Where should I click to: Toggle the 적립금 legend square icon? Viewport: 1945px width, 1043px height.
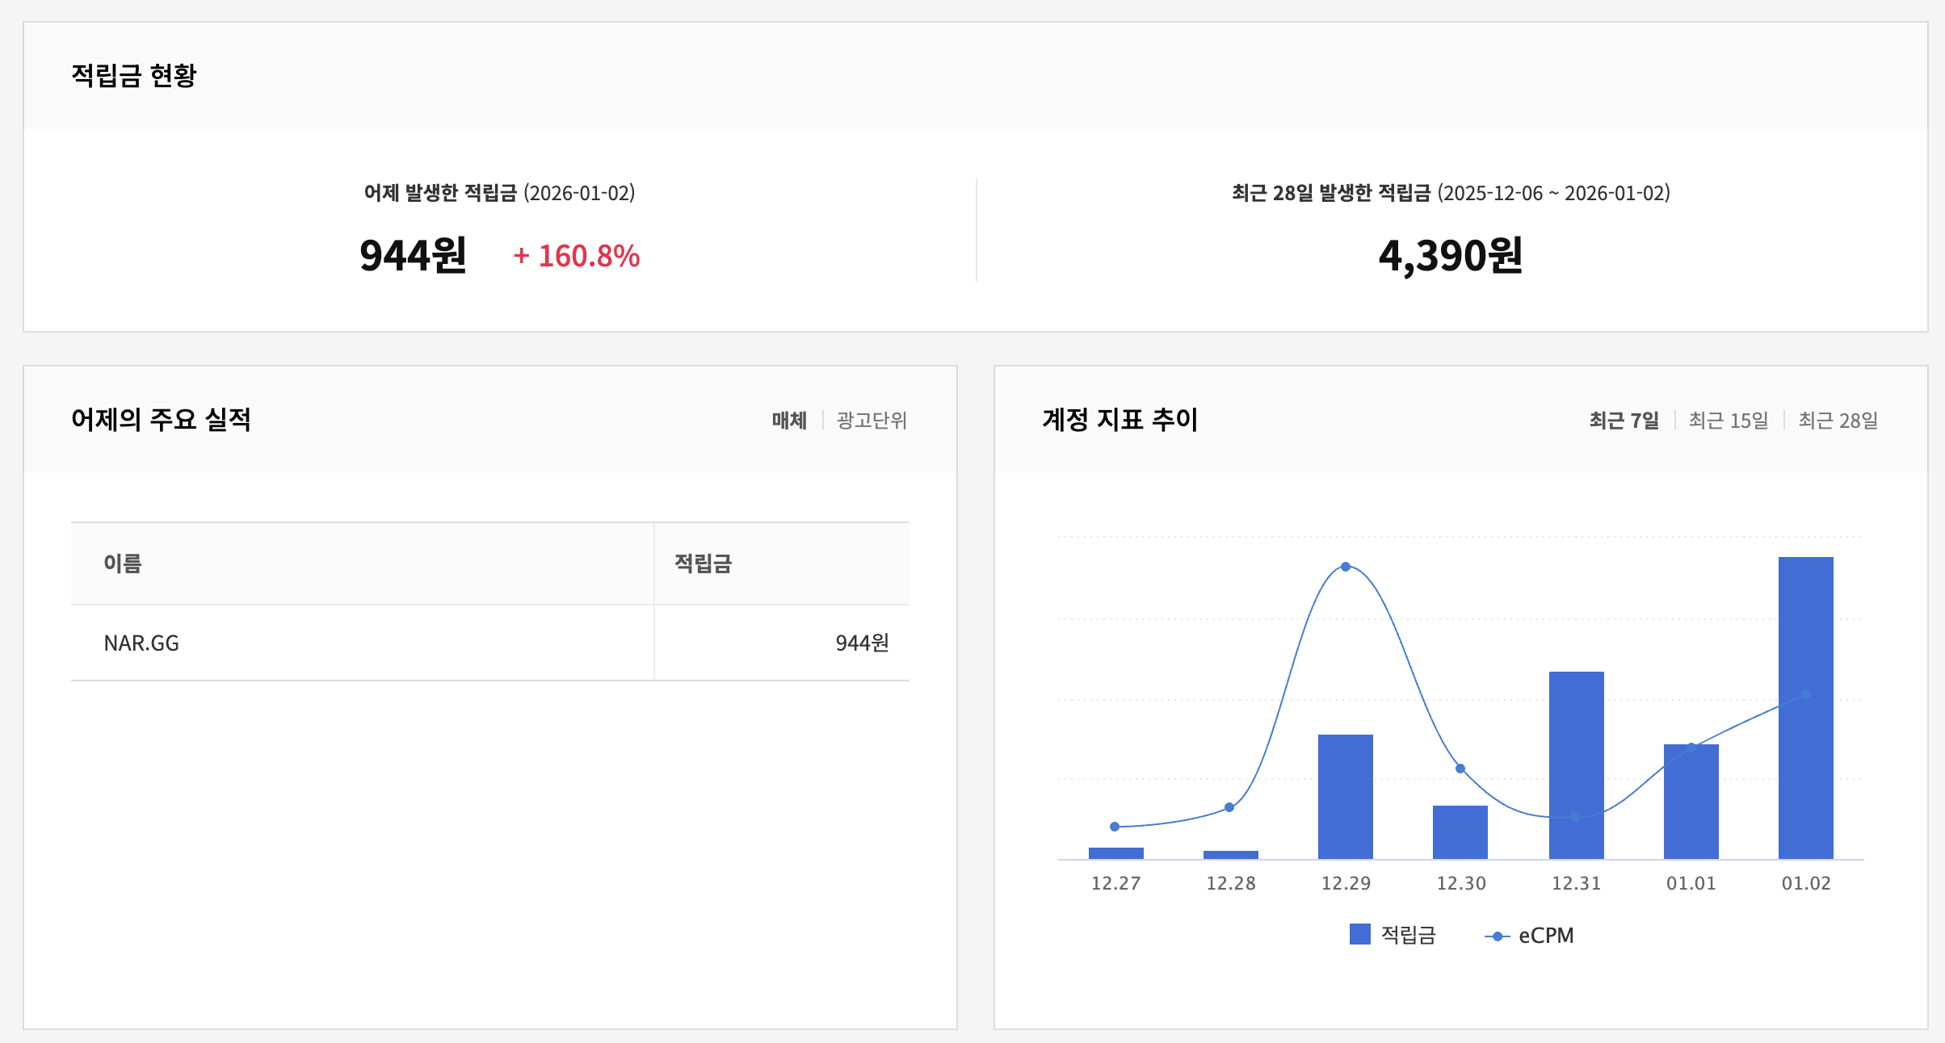pos(1360,934)
